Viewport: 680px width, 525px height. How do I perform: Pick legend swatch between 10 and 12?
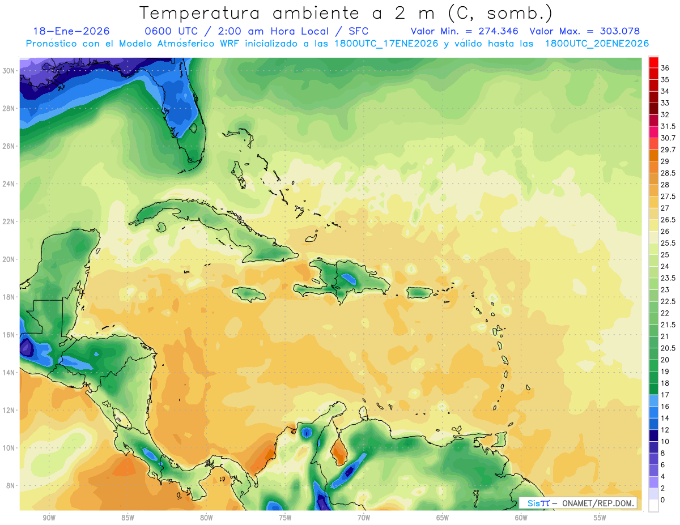653,436
